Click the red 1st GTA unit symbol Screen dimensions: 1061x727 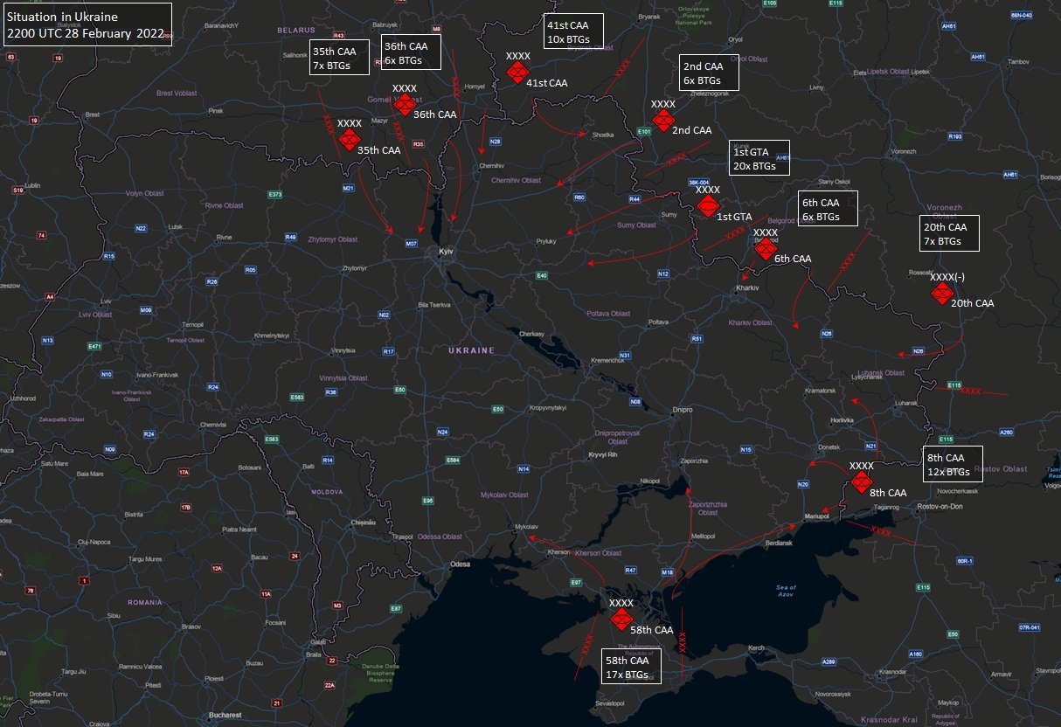pyautogui.click(x=708, y=206)
